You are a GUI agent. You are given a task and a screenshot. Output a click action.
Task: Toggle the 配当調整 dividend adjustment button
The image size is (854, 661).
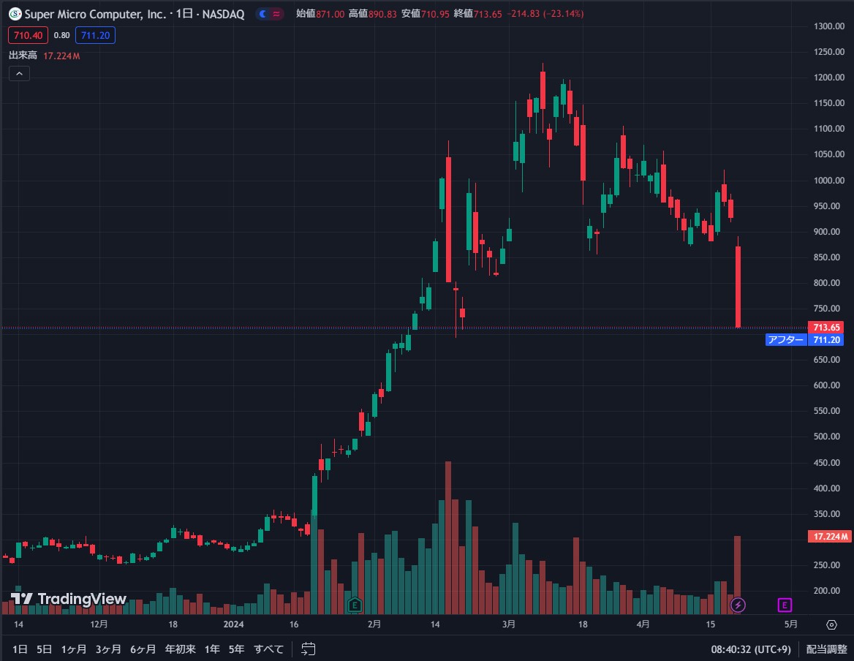pos(827,649)
